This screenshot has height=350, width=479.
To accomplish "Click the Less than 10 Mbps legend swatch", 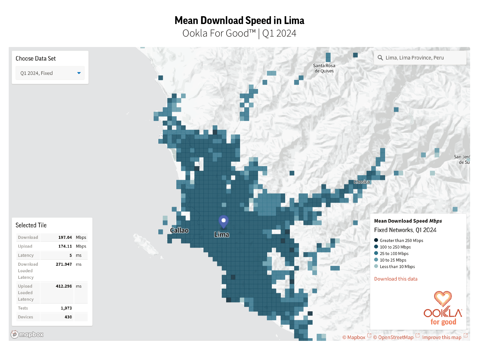I will [376, 266].
